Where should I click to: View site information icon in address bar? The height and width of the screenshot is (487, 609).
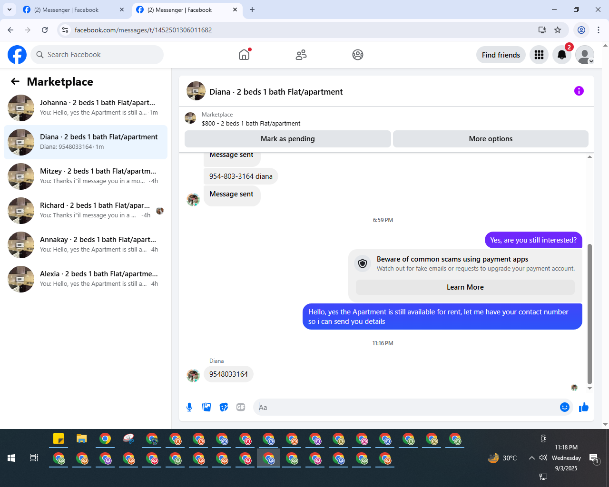click(x=66, y=30)
